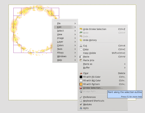Click the white BG color swatch
This screenshot has width=145, height=113.
click(x=81, y=81)
